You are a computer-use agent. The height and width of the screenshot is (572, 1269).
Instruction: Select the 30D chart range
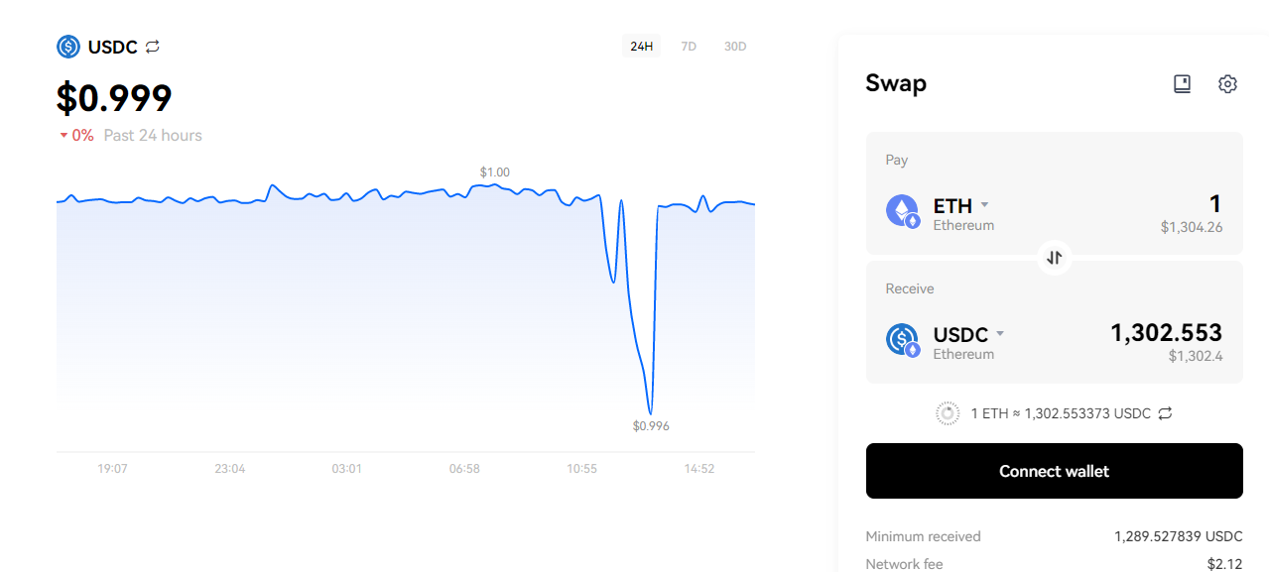click(x=735, y=47)
